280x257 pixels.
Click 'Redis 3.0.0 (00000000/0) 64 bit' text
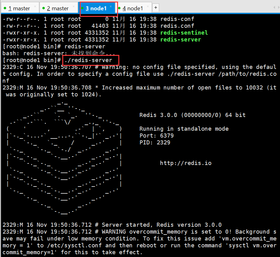click(x=192, y=115)
